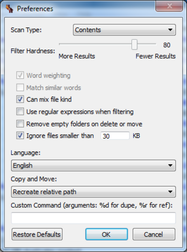The width and height of the screenshot is (187, 252).
Task: Click the file size field showing 30
Action: 115,136
